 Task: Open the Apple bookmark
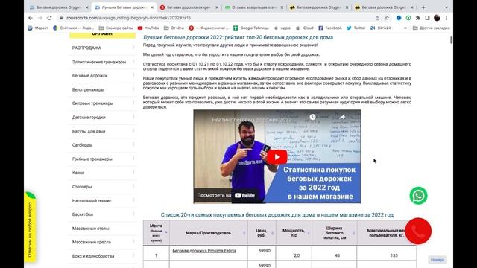coord(282,28)
